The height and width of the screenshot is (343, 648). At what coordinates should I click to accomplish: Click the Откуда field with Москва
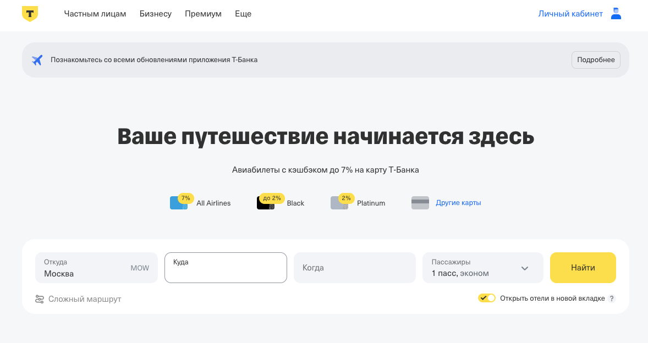tap(96, 268)
